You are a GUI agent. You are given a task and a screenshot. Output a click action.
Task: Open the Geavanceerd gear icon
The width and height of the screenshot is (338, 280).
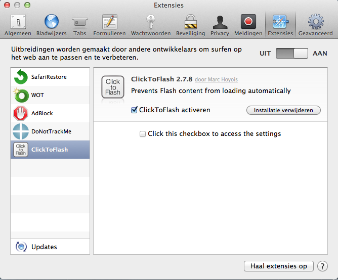(x=316, y=22)
